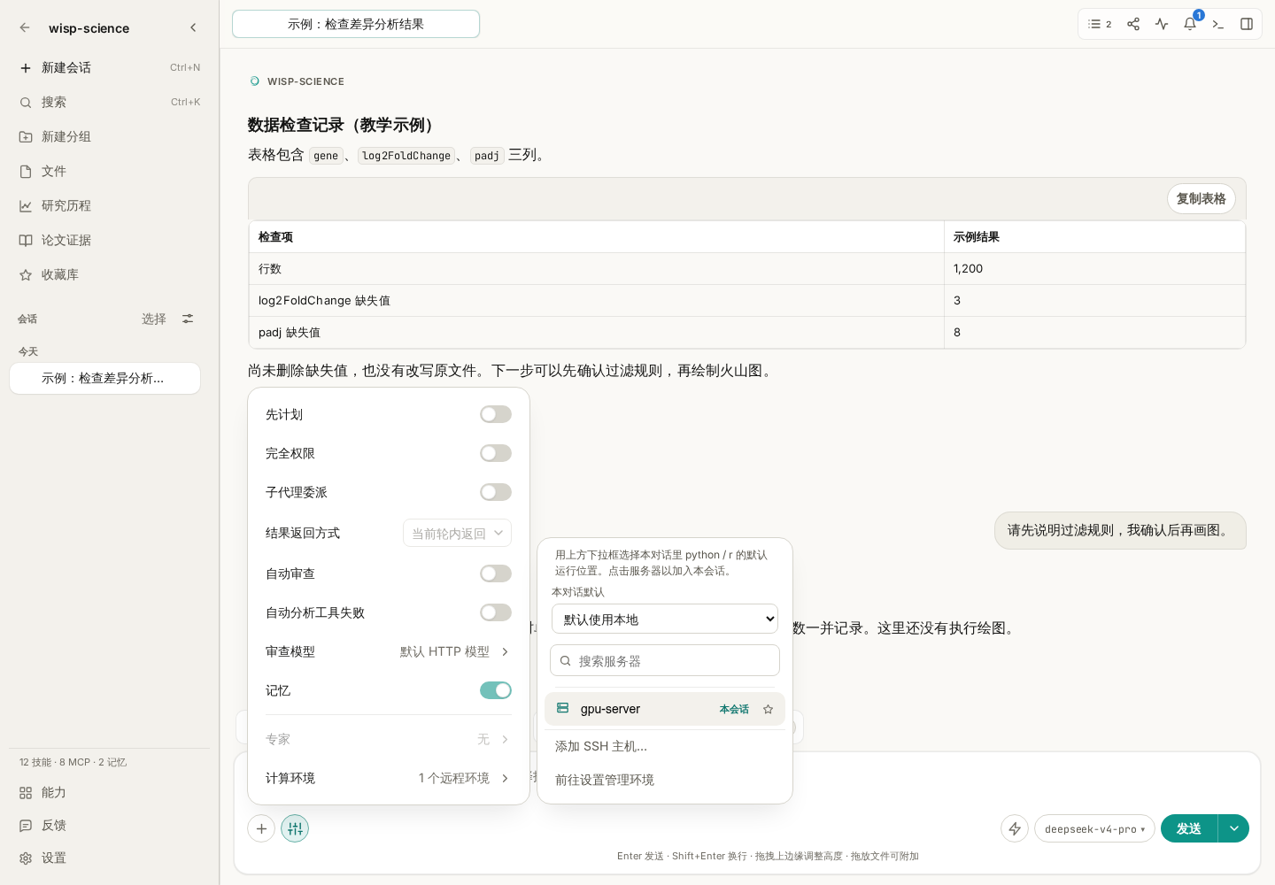The image size is (1275, 885).
Task: Open 文件 in sidebar
Action: coord(110,171)
